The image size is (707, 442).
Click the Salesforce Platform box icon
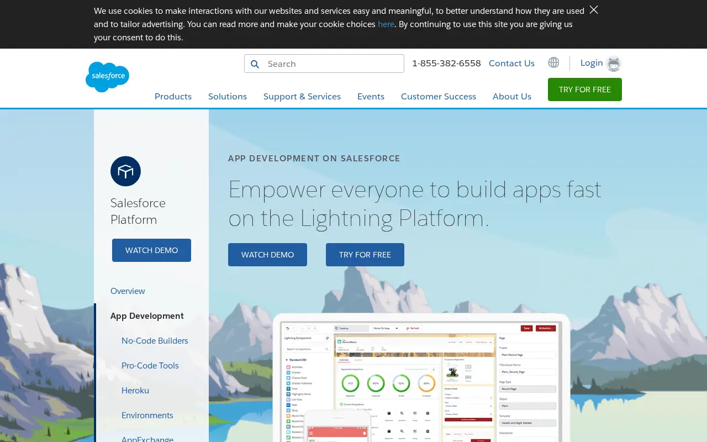coord(125,171)
